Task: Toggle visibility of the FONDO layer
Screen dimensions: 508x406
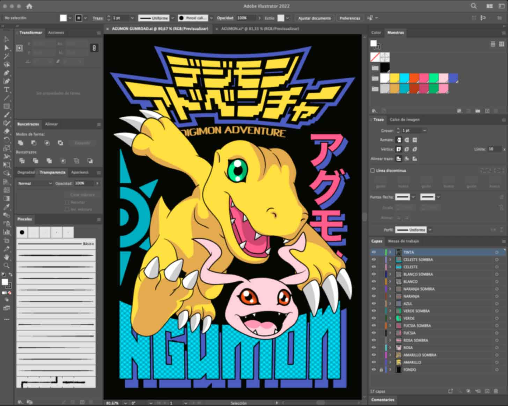Action: coord(374,369)
